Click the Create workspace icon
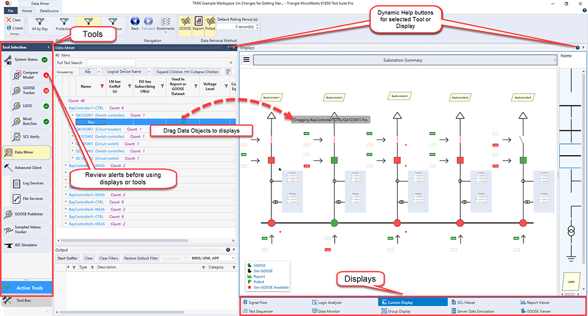588x316 pixels. tap(15, 28)
